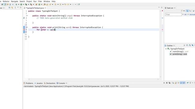The height and width of the screenshot is (109, 195).
Task: Click the Pin Console icon
Action: tap(187, 83)
